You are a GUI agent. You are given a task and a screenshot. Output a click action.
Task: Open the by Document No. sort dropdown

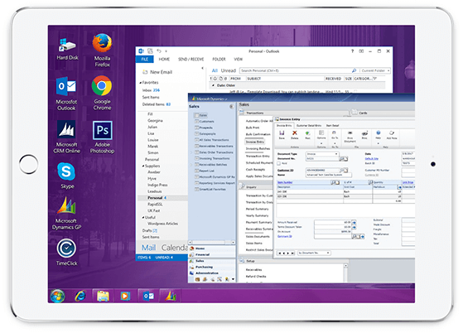[x=328, y=253]
